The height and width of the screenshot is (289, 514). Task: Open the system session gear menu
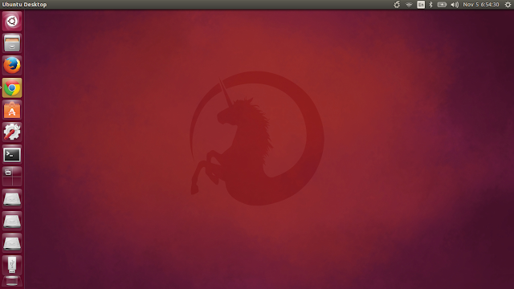tap(508, 5)
